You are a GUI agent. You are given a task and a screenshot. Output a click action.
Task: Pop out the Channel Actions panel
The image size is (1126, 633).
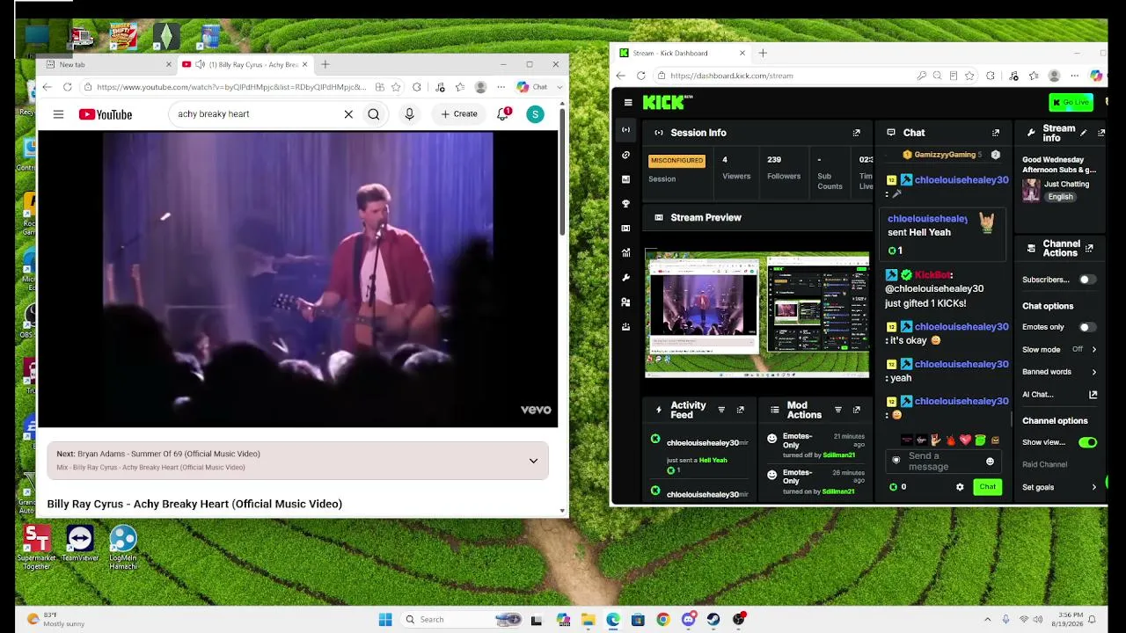[1089, 249]
